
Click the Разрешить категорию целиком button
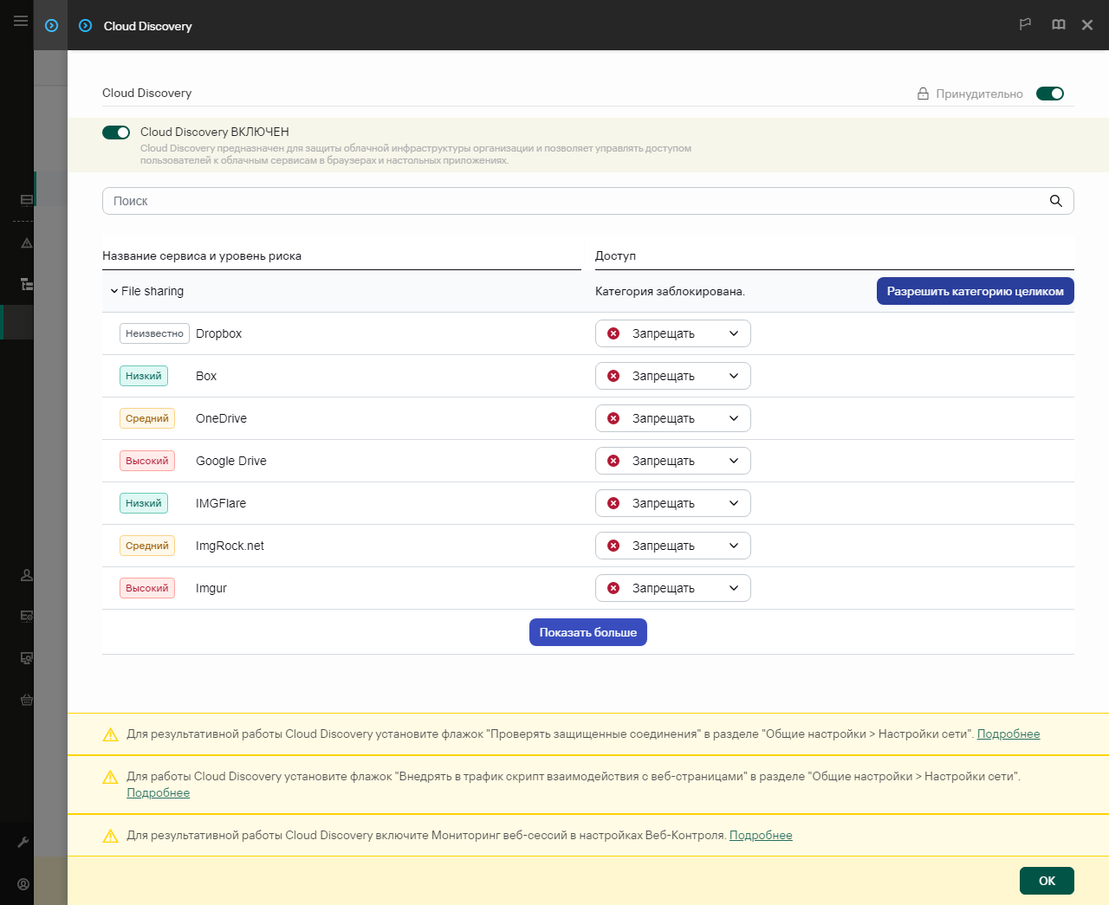click(975, 291)
